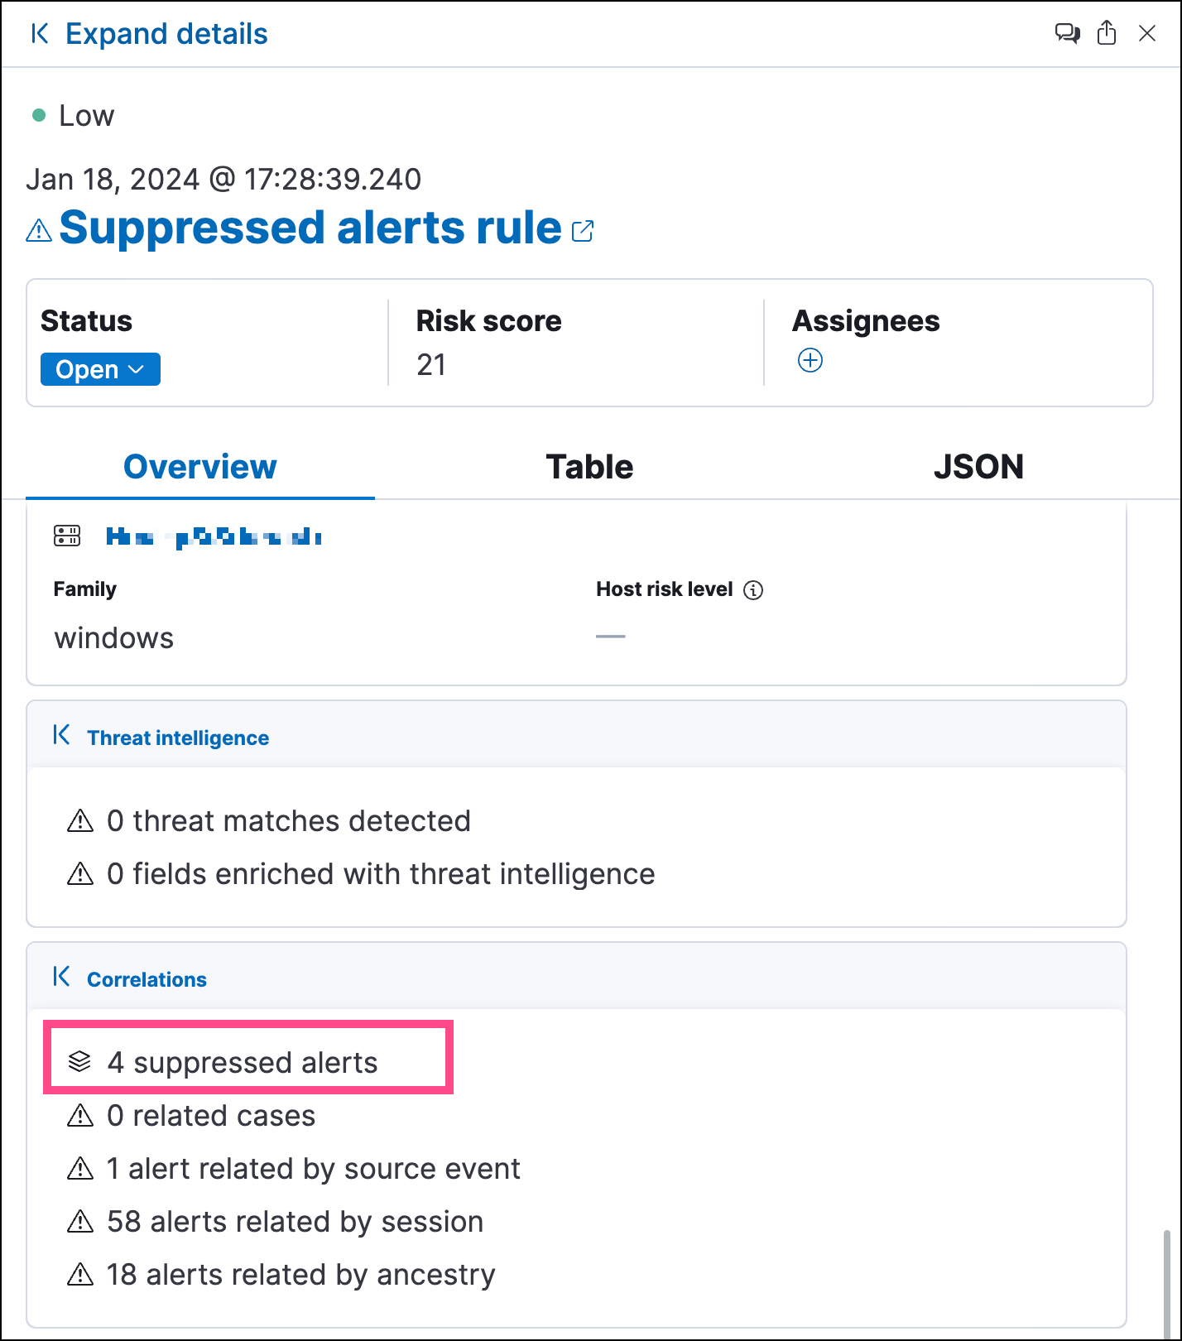Add an assignee using the plus button
This screenshot has width=1182, height=1341.
click(x=810, y=360)
